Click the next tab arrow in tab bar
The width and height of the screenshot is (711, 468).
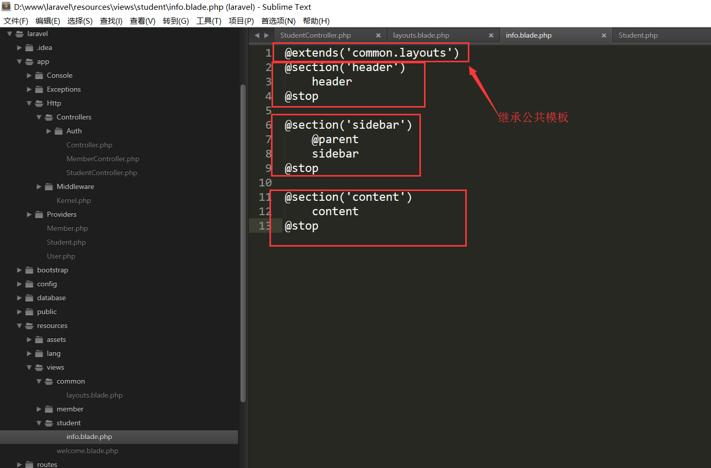point(266,36)
